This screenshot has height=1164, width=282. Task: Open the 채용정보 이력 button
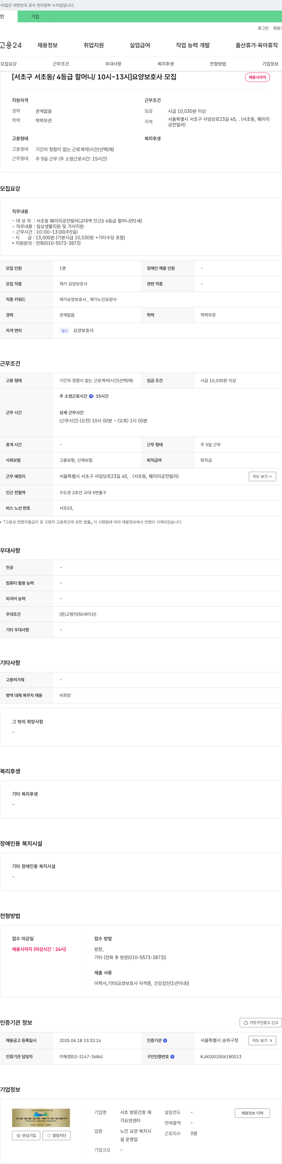pos(252,1113)
